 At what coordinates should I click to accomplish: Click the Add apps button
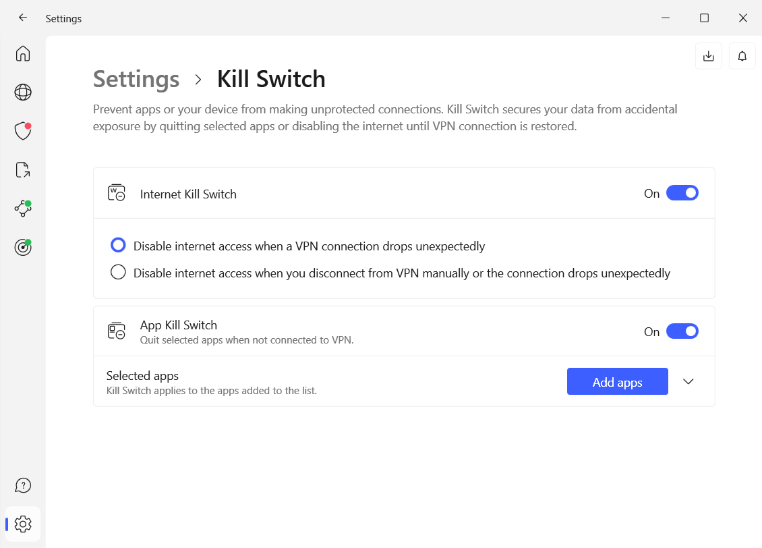(617, 381)
